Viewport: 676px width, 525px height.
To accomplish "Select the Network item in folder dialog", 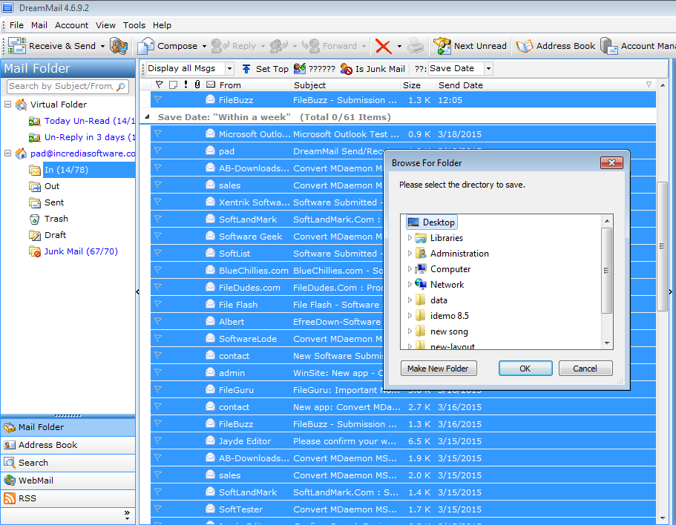I will 439,284.
